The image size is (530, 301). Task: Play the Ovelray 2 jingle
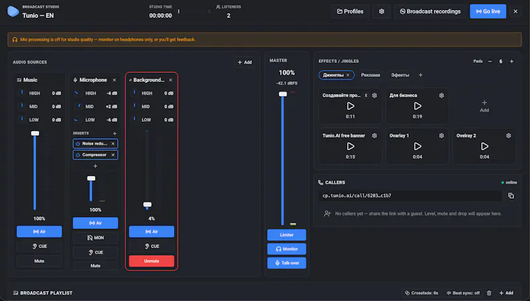click(484, 146)
